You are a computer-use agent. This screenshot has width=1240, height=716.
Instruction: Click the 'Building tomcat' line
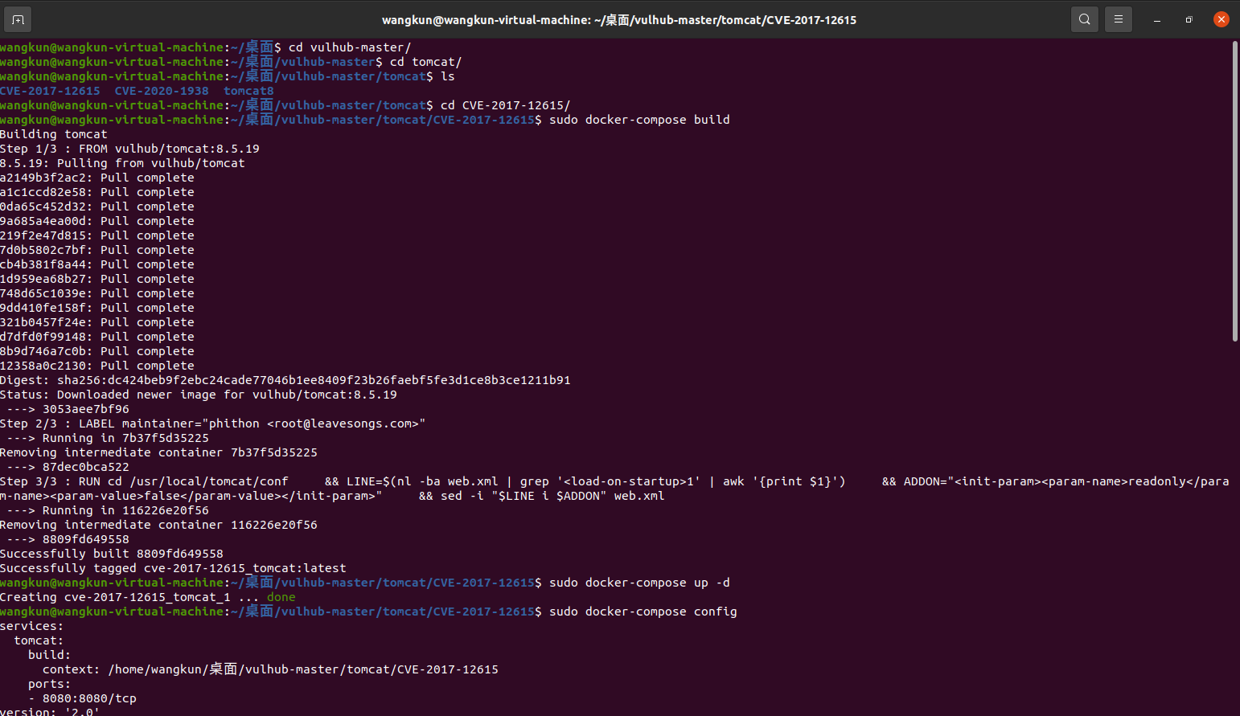[54, 134]
